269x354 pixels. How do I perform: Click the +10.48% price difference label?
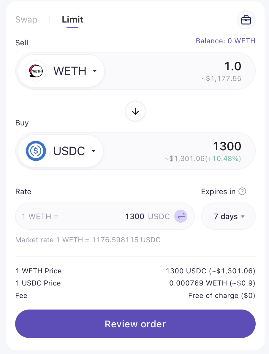pos(223,159)
